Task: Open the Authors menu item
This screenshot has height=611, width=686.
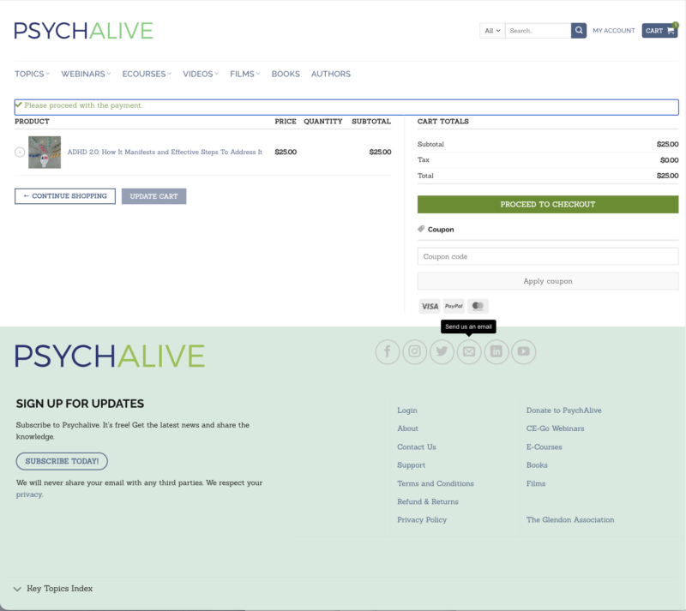Action: 331,74
